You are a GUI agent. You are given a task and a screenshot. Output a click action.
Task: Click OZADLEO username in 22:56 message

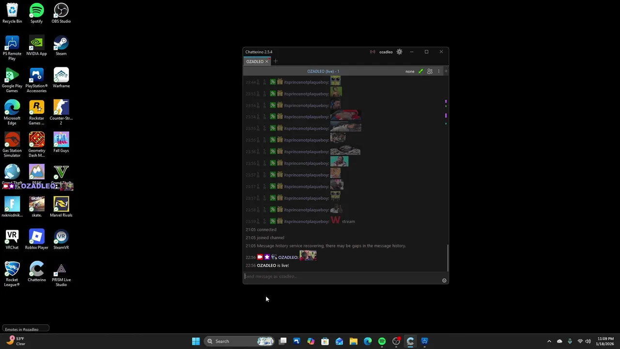288,257
